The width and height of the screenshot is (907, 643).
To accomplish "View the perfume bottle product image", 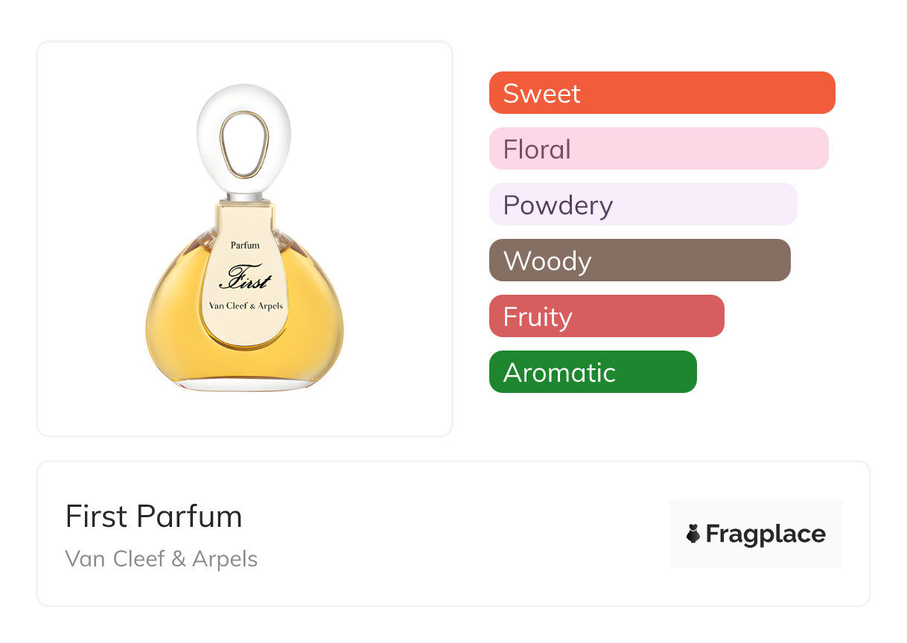I will pyautogui.click(x=244, y=238).
